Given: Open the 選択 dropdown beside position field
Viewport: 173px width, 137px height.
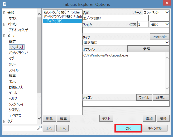Looking at the screenshot, I should coord(160,24).
